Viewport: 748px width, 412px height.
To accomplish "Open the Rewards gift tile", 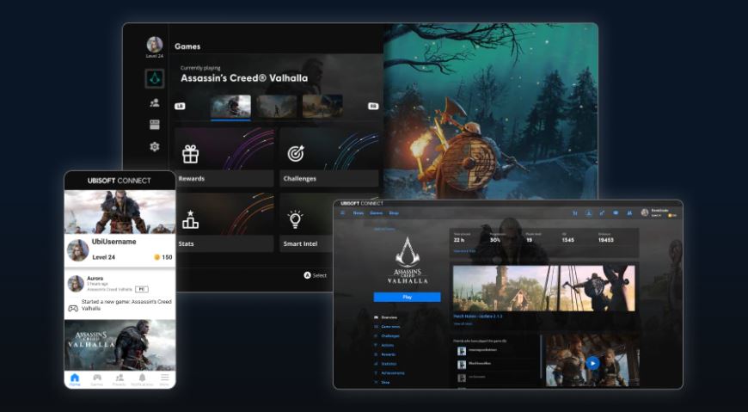I will point(224,157).
